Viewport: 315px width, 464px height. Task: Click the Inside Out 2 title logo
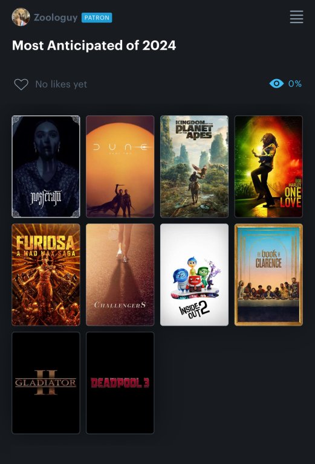pyautogui.click(x=194, y=310)
